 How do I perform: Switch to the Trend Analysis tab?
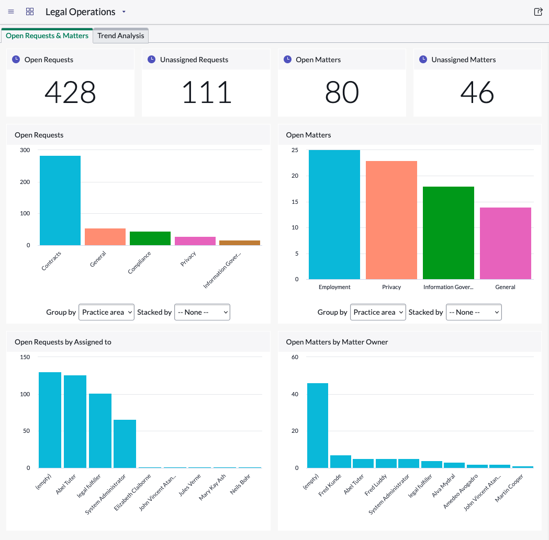tap(121, 36)
